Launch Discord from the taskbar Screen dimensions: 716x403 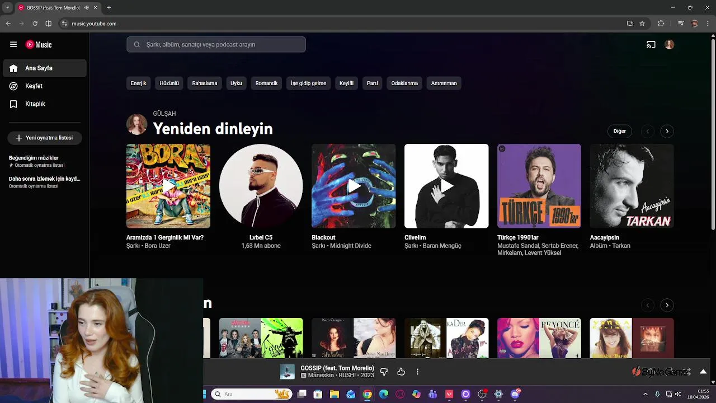pos(515,394)
